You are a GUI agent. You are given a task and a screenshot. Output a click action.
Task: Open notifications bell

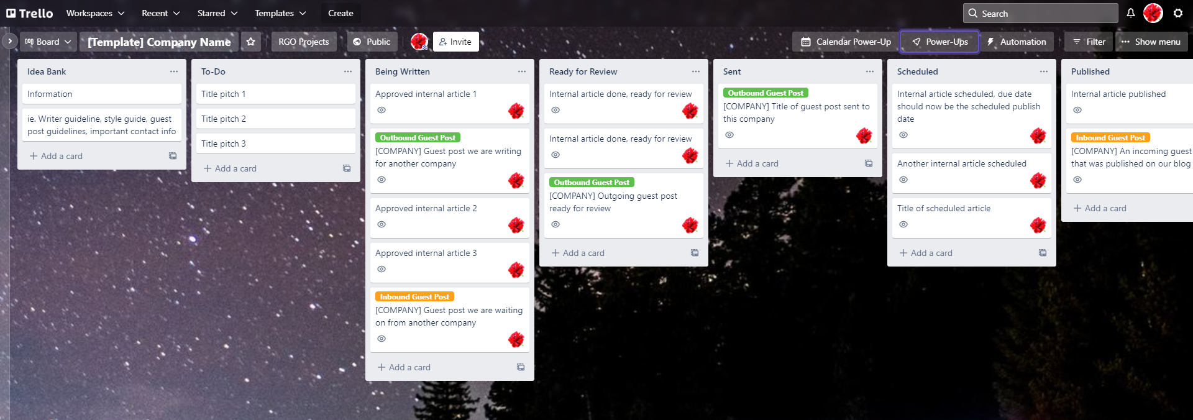point(1131,13)
